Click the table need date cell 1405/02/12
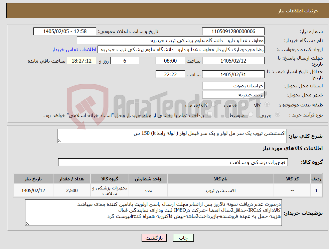Image resolution: width=329 pixels, height=249 pixels. (x=33, y=190)
